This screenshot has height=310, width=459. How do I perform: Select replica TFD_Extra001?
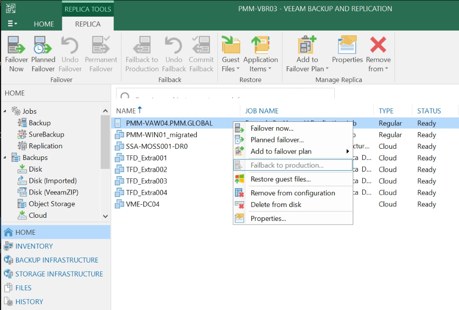click(x=147, y=158)
